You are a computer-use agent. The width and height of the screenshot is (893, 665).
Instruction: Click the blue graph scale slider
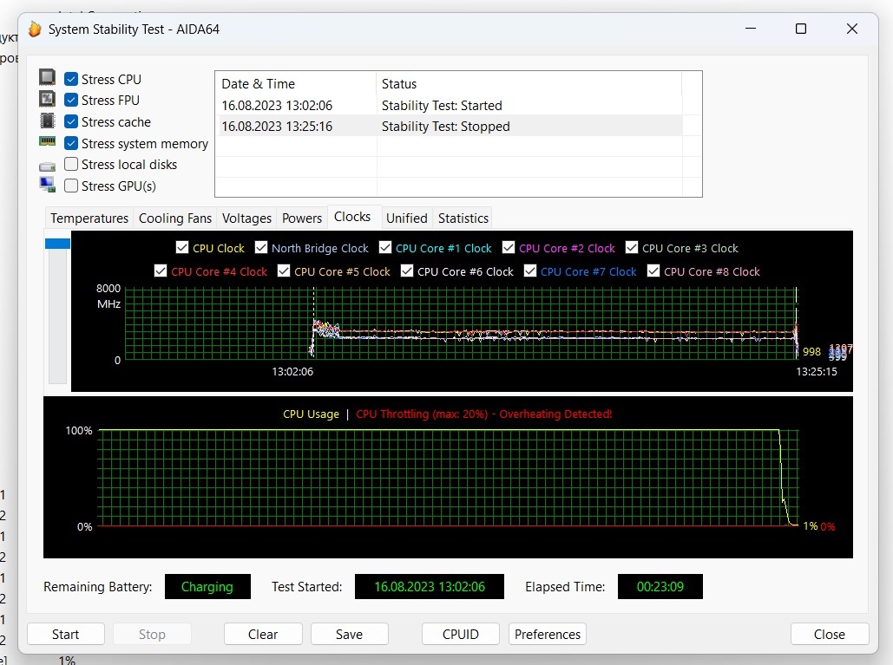[57, 244]
